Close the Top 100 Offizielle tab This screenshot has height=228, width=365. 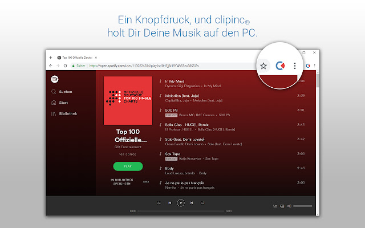[96, 58]
